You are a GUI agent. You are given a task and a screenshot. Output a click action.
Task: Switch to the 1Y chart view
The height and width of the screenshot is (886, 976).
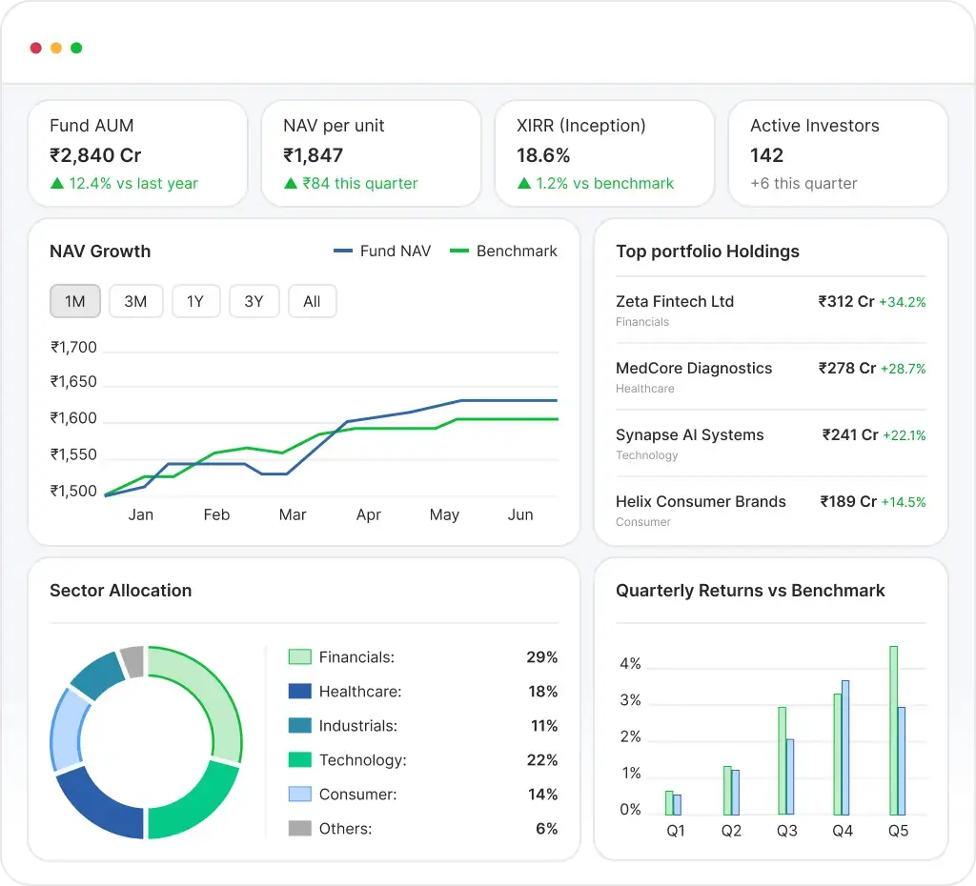(x=195, y=301)
